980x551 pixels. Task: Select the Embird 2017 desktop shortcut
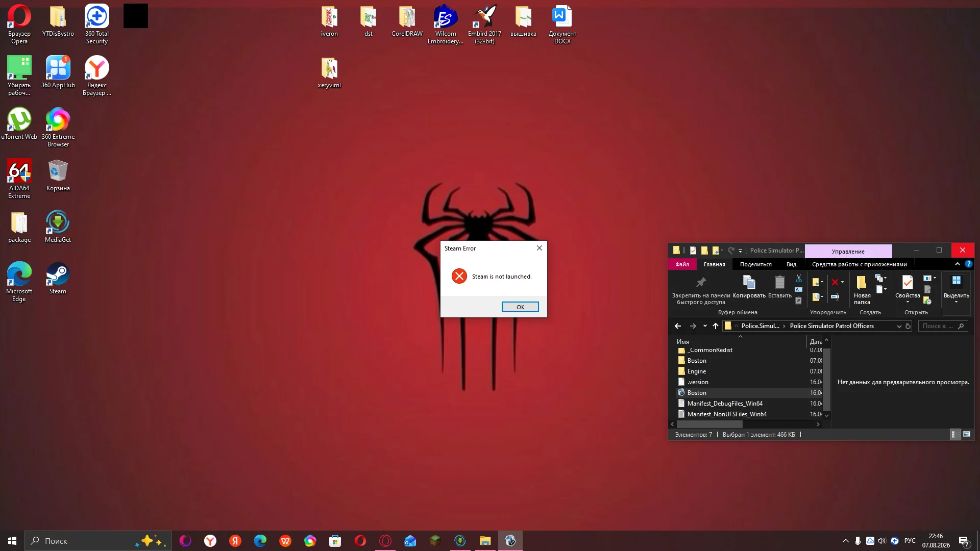click(485, 24)
